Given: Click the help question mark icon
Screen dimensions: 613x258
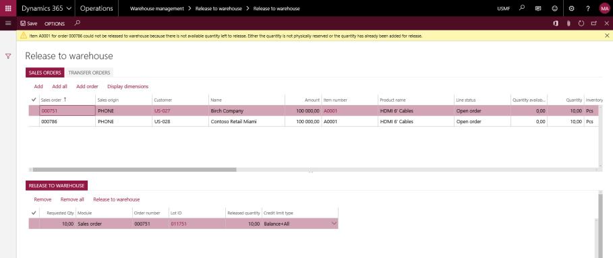Looking at the screenshot, I should pyautogui.click(x=588, y=8).
